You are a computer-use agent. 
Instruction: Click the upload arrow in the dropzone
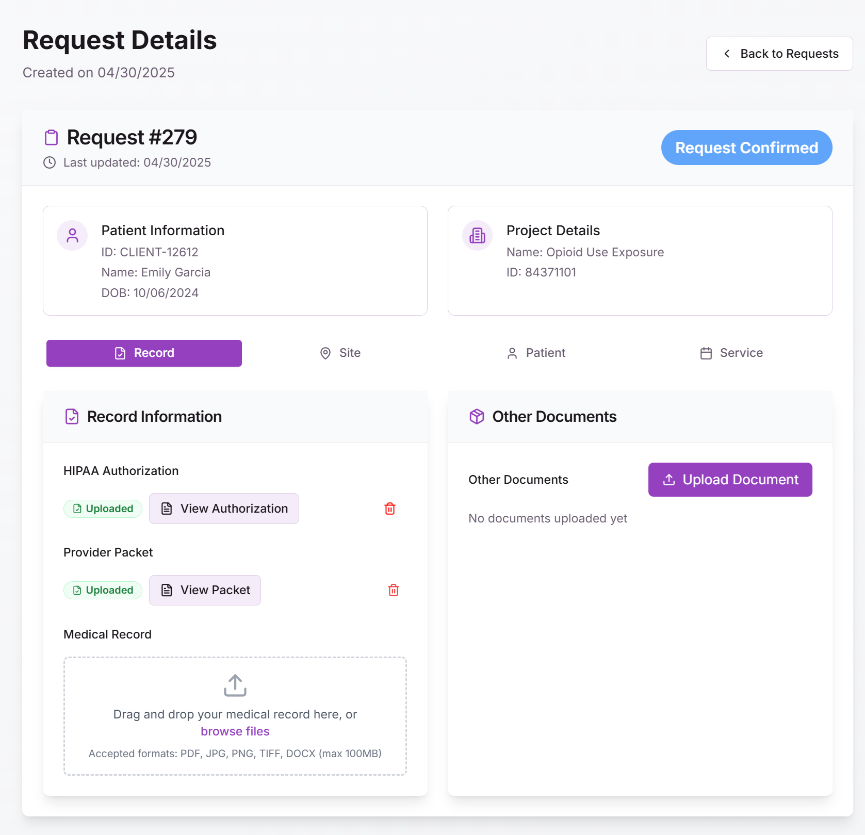[235, 685]
